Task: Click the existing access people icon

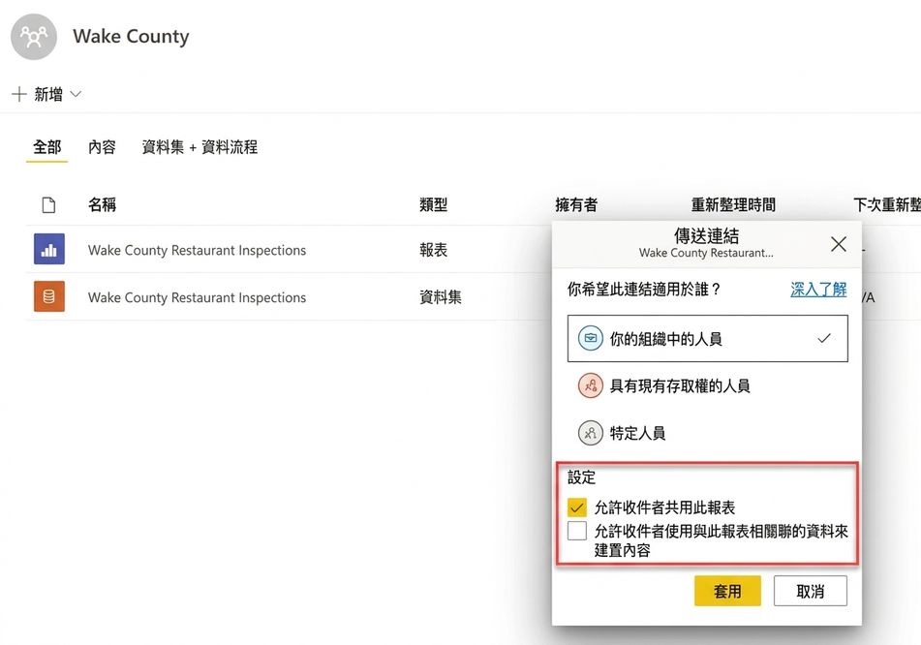Action: [x=591, y=386]
